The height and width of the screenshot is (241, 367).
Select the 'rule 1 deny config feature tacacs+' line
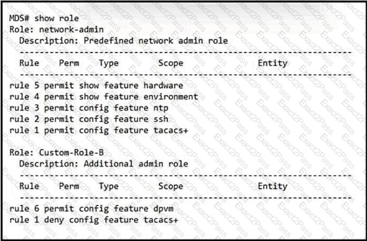coord(94,220)
